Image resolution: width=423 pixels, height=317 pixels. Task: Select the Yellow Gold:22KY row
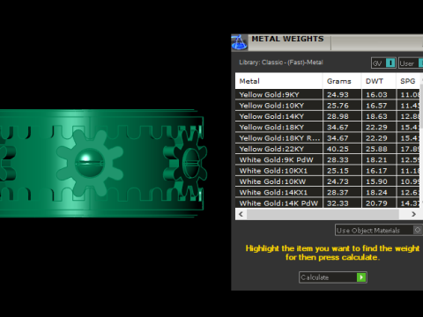tap(327, 149)
